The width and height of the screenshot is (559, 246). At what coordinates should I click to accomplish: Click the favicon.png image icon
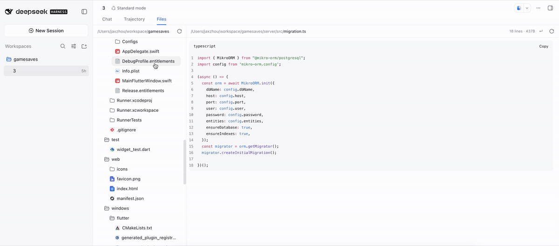[x=112, y=179]
